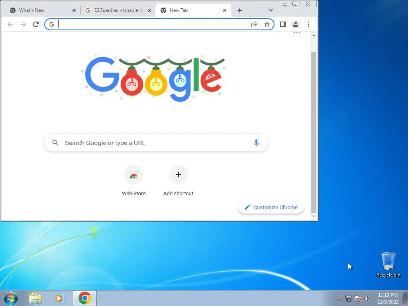Open the taskbar clock 11:13 PM
The image size is (408, 306).
pos(388,298)
